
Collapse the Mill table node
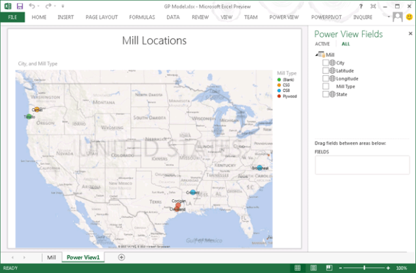pyautogui.click(x=317, y=55)
